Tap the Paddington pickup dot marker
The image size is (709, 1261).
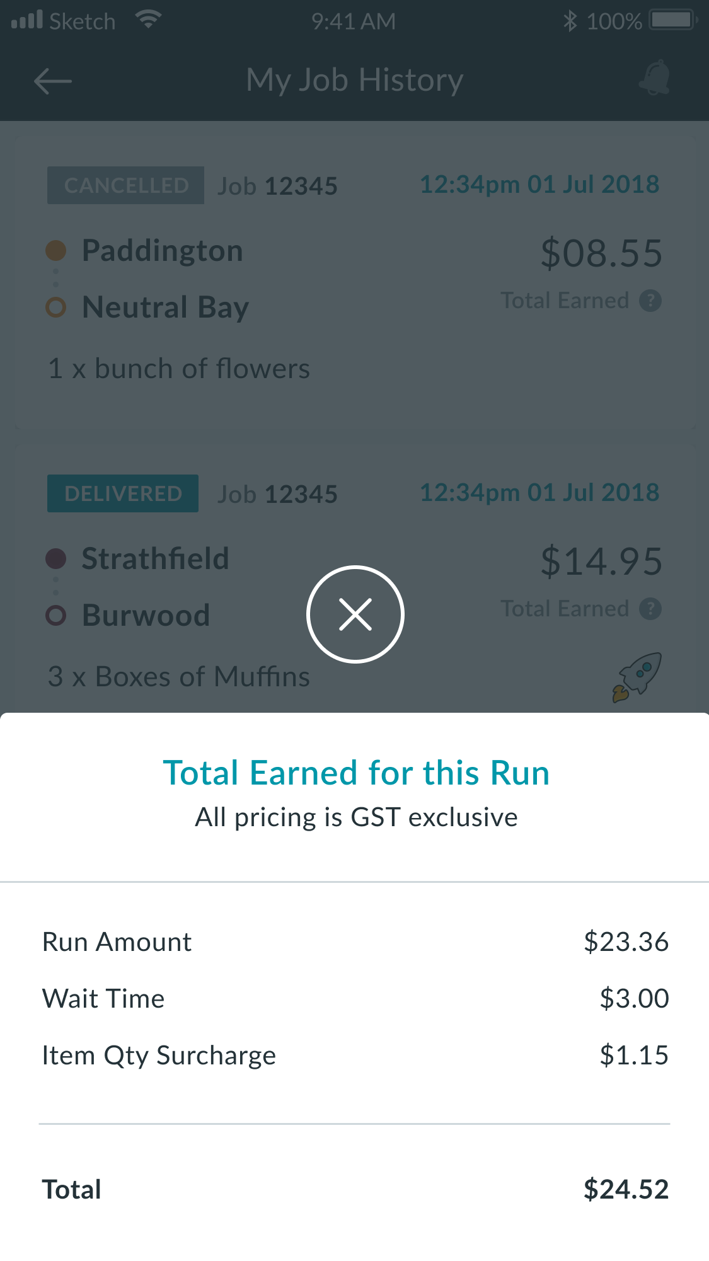click(56, 251)
